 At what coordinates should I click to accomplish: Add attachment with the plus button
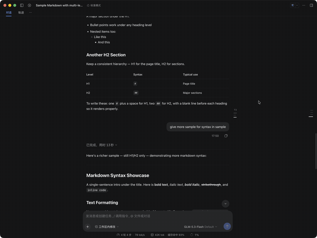[x=87, y=227]
